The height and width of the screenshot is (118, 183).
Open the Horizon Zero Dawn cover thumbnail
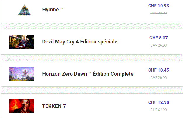(22, 74)
